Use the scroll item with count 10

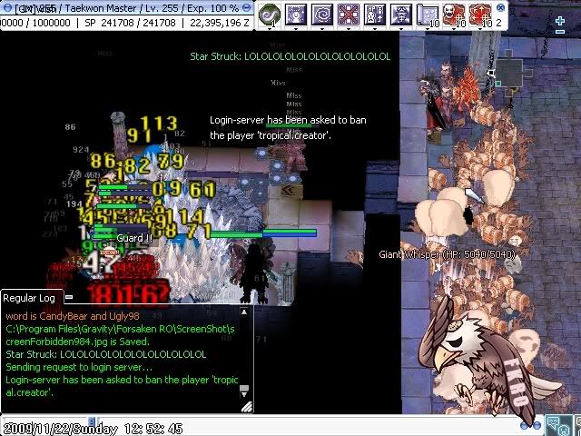(x=427, y=14)
